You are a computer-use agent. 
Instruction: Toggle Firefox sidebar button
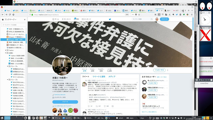click(159, 15)
